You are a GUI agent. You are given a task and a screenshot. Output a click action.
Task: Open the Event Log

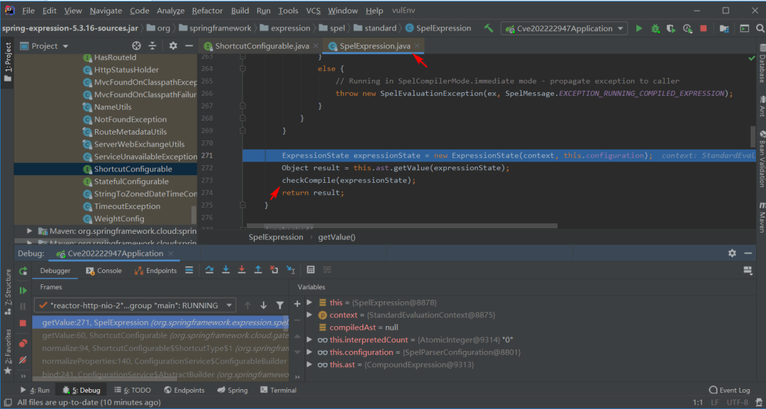point(729,390)
